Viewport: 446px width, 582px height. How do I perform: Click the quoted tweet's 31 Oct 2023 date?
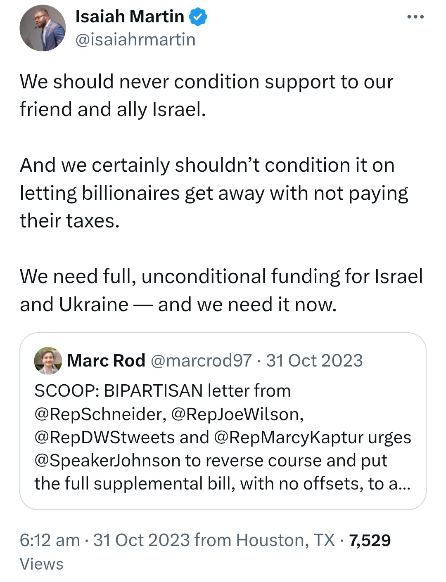[x=314, y=360]
